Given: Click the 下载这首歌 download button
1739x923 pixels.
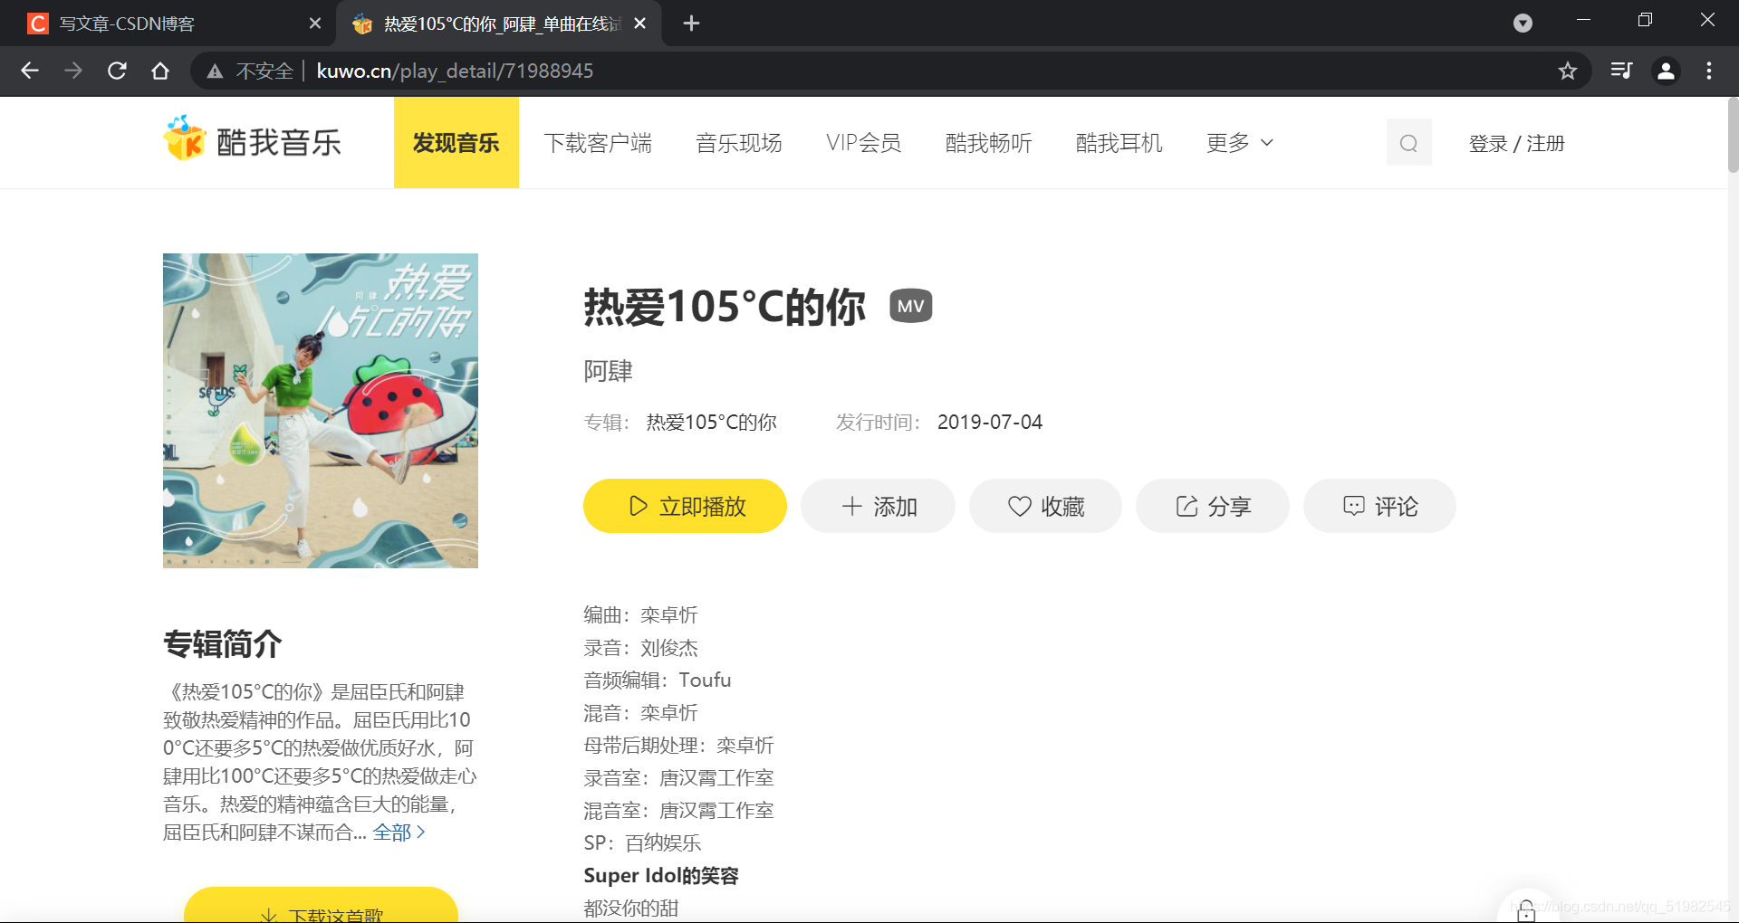Looking at the screenshot, I should click(x=321, y=905).
